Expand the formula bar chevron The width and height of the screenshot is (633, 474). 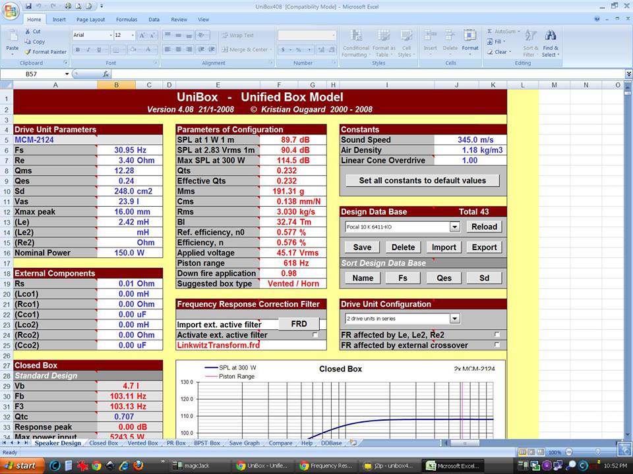tap(628, 74)
